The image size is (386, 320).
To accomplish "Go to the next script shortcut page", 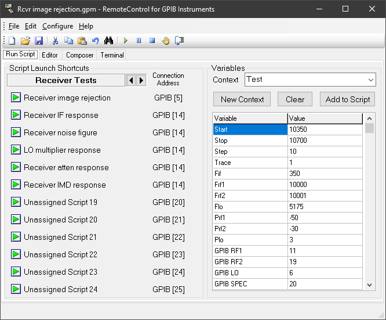I will pyautogui.click(x=141, y=80).
